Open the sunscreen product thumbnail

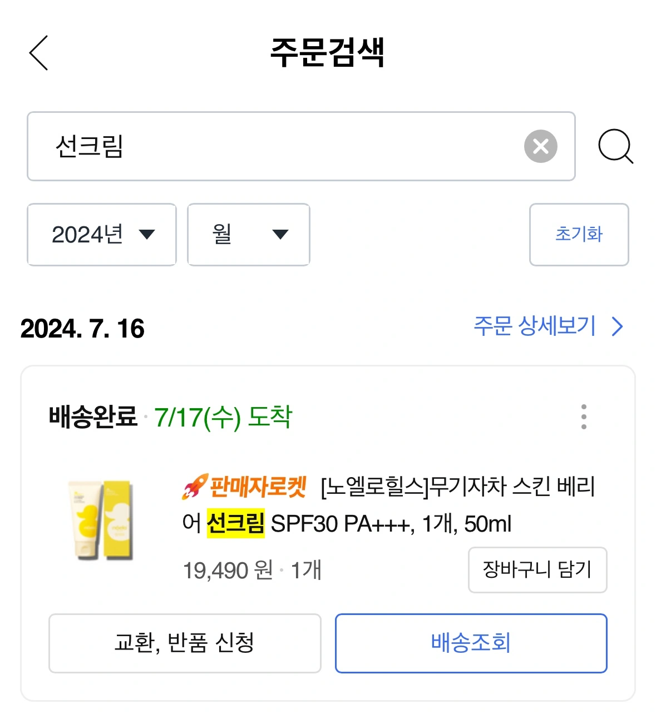pyautogui.click(x=101, y=520)
